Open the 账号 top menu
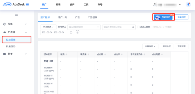The height and width of the screenshot is (94, 195). pyautogui.click(x=100, y=5)
